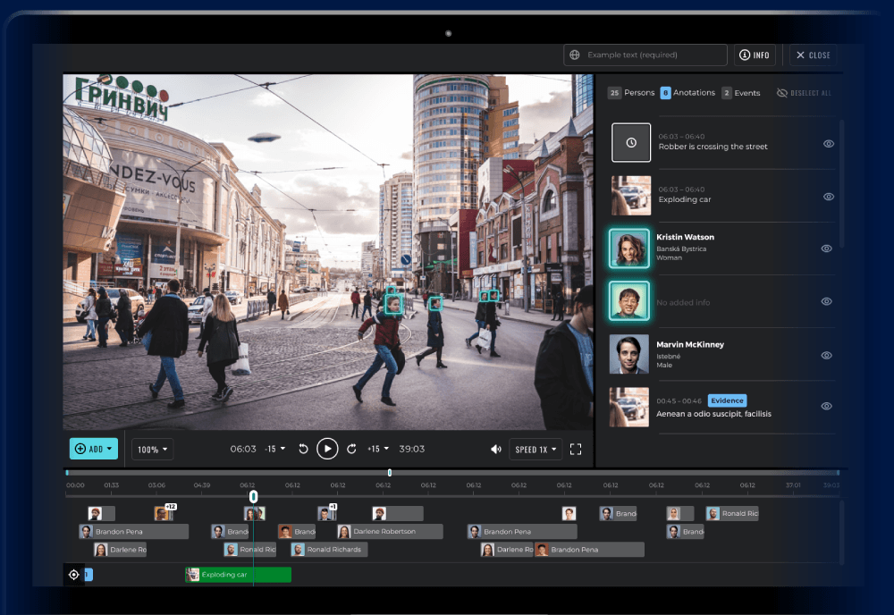Click the forward circular arrow icon
Screen dimensions: 894x615
coord(351,449)
